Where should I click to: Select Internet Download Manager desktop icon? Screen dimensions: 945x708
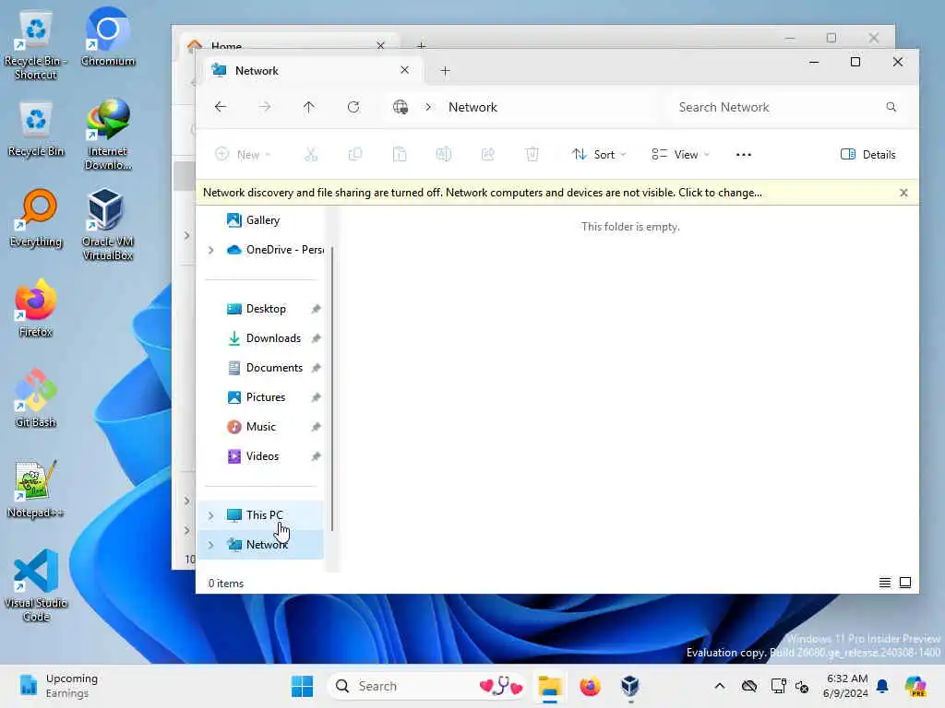pos(108,135)
